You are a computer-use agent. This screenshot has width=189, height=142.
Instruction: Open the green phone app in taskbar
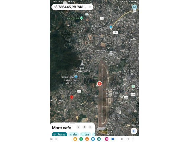coord(81,139)
